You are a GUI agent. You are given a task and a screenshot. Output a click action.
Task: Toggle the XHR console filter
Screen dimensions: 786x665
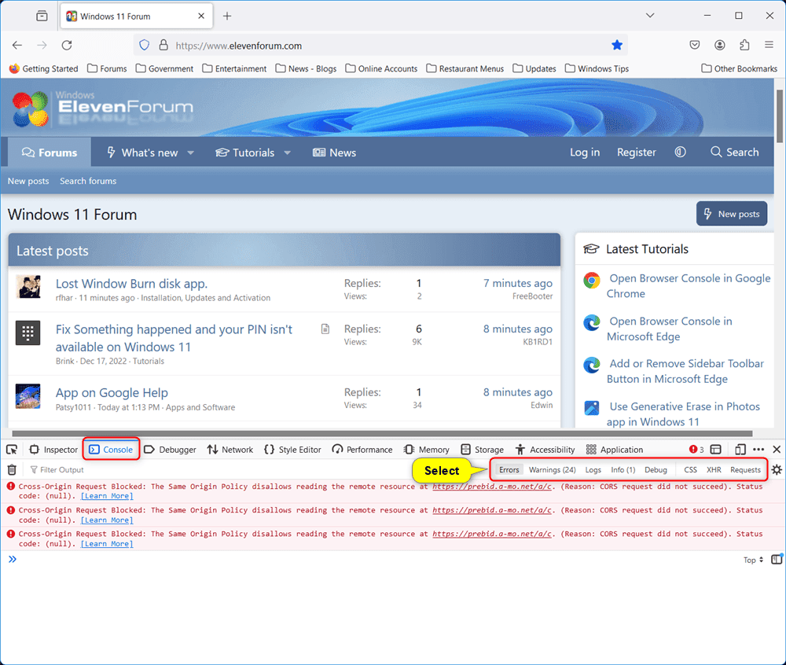pyautogui.click(x=714, y=469)
